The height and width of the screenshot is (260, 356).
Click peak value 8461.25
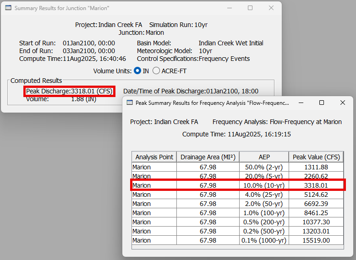click(x=316, y=213)
